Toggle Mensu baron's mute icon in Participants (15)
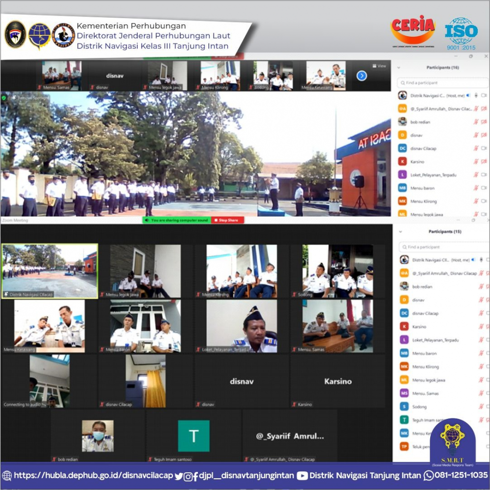The height and width of the screenshot is (490, 490). (481, 353)
